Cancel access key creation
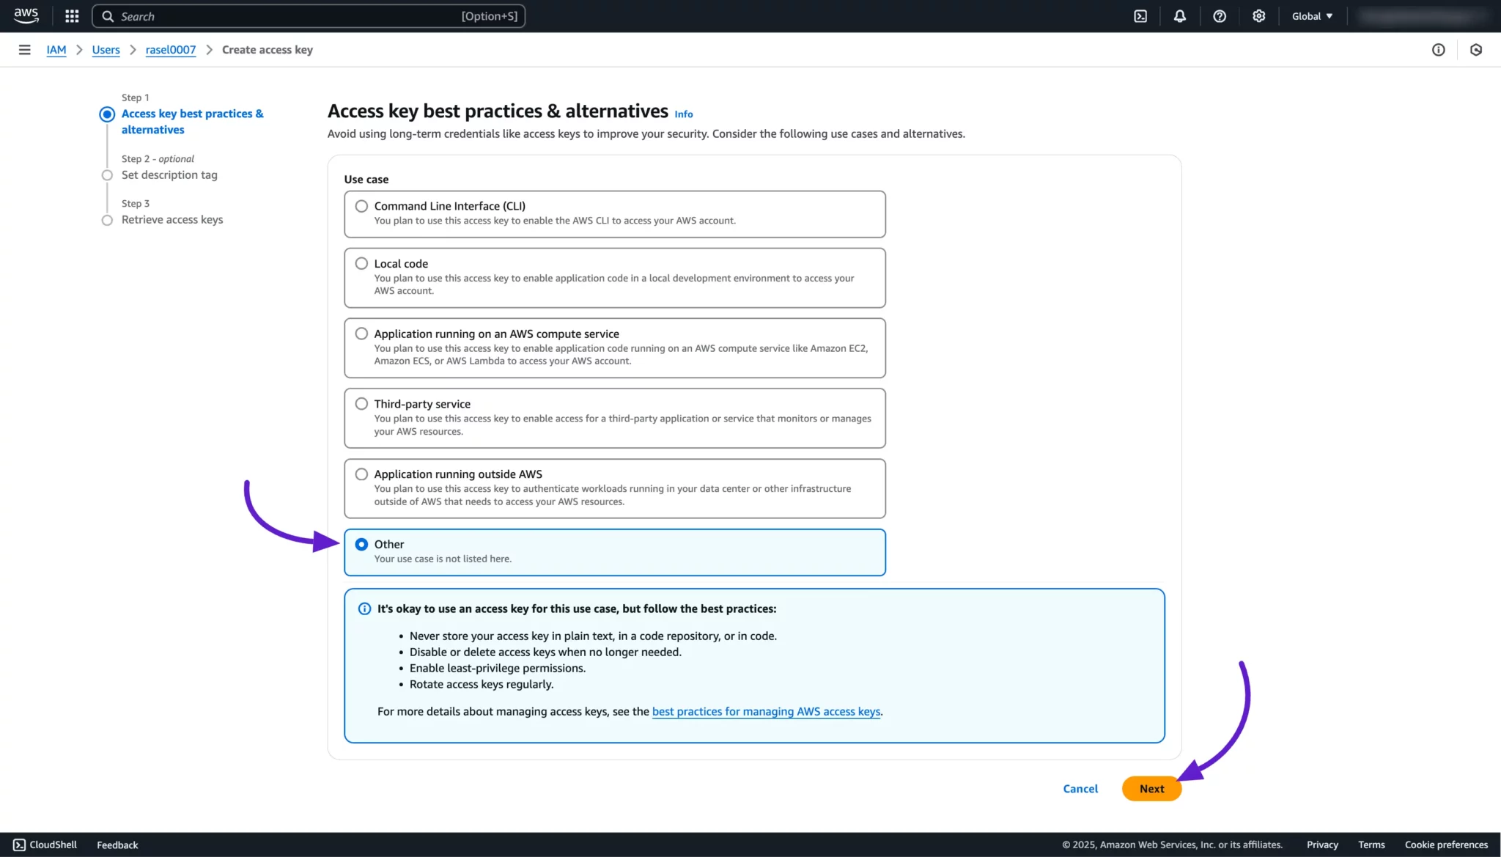 tap(1080, 789)
